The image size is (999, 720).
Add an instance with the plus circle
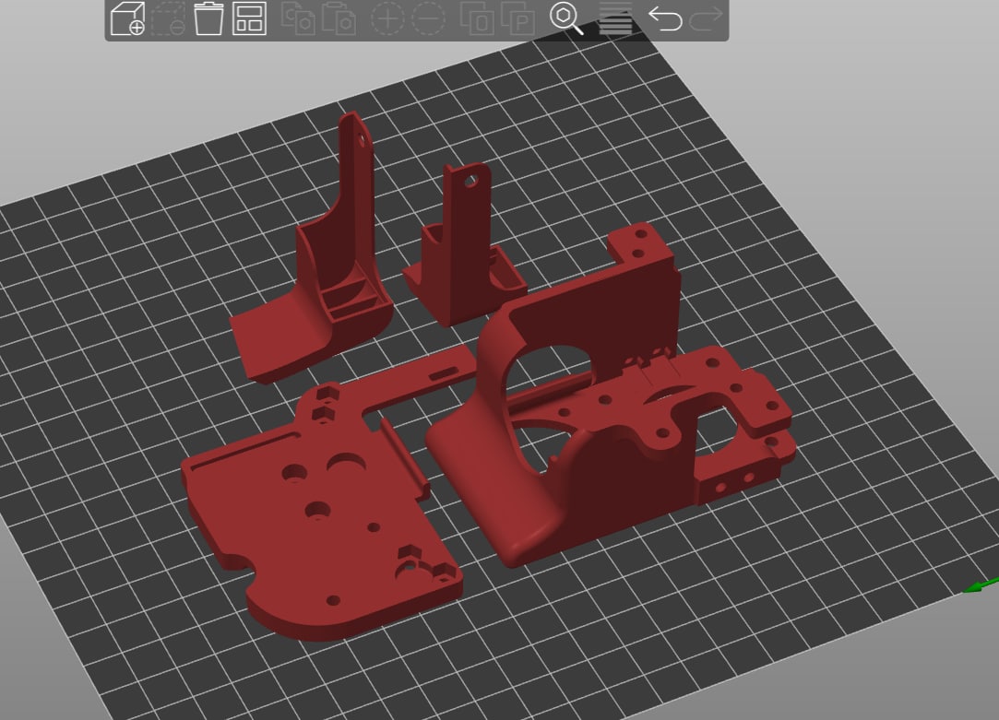click(x=387, y=18)
